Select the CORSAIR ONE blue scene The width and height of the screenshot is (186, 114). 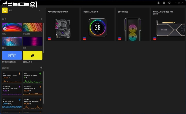click(x=12, y=55)
